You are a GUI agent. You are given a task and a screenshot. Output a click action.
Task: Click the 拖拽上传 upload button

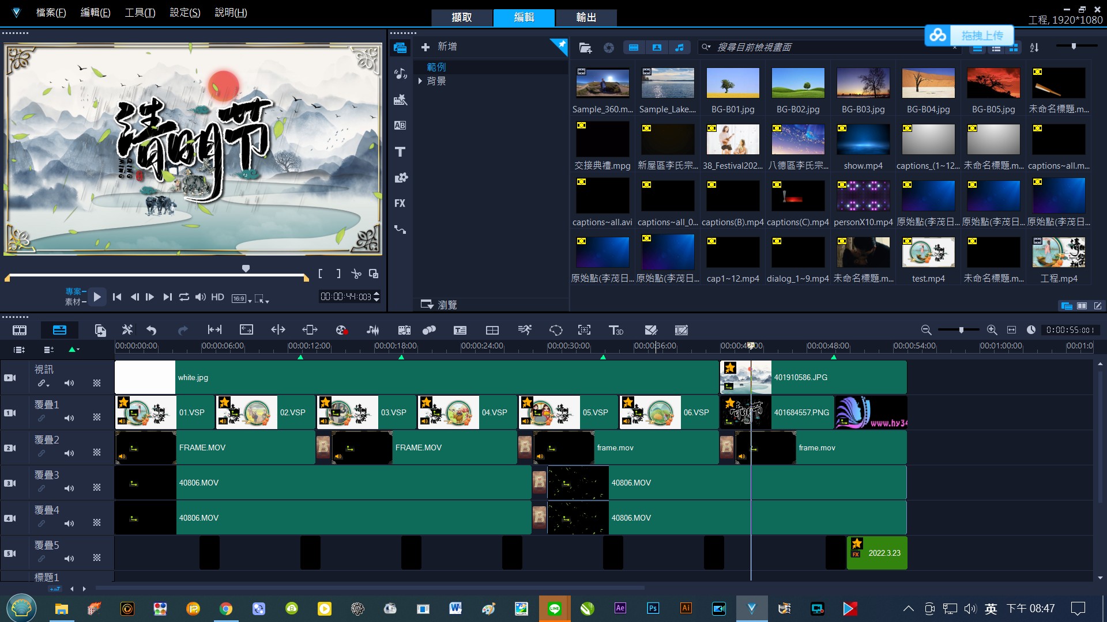[x=969, y=36]
